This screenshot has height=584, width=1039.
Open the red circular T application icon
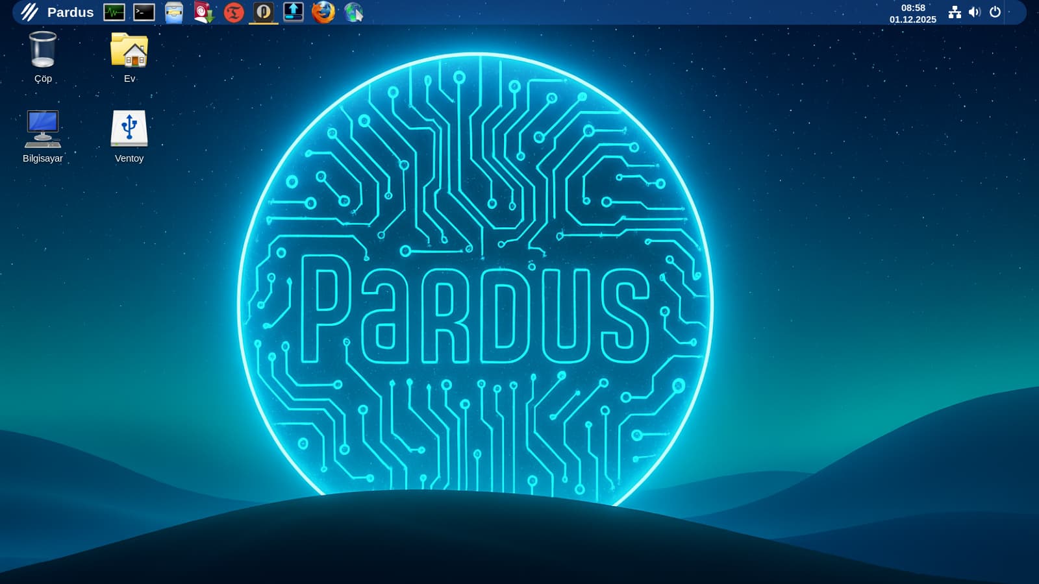[234, 12]
